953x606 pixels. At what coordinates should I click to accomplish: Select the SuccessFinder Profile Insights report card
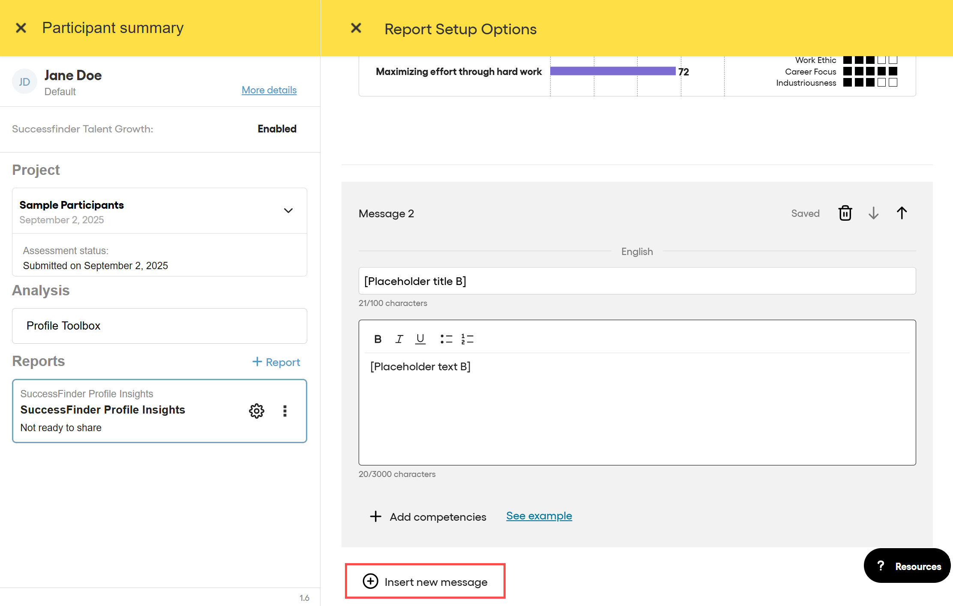[x=159, y=411]
